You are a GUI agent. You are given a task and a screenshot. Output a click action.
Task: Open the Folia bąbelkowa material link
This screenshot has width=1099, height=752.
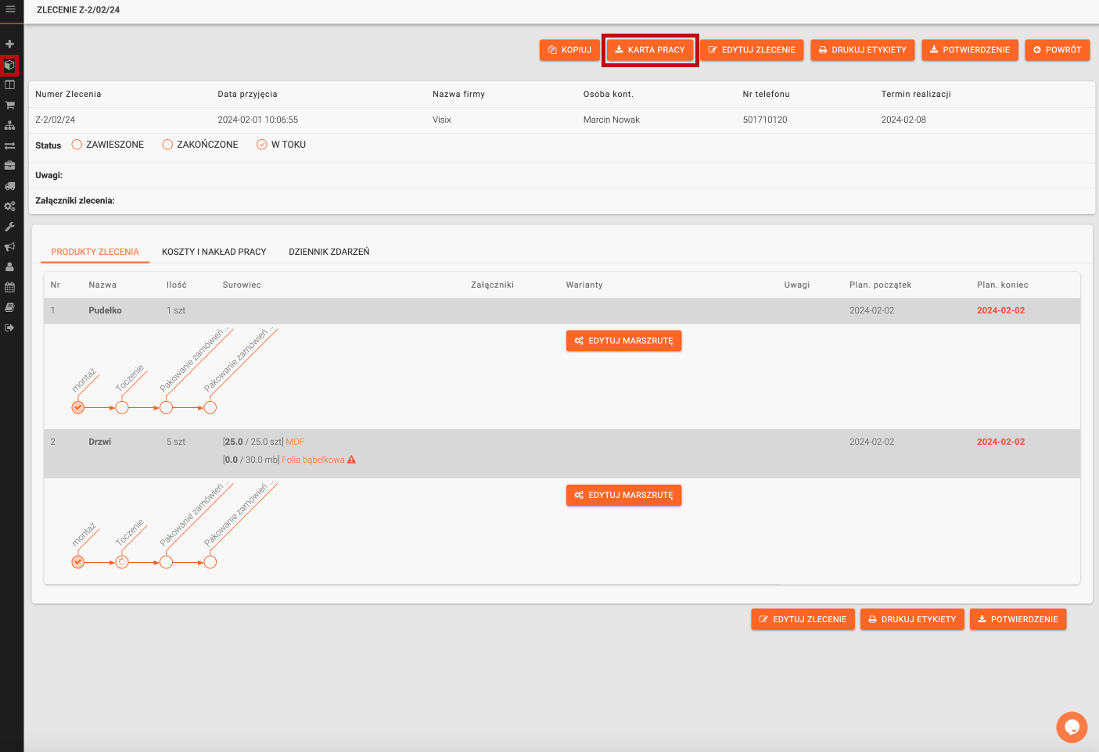[313, 460]
